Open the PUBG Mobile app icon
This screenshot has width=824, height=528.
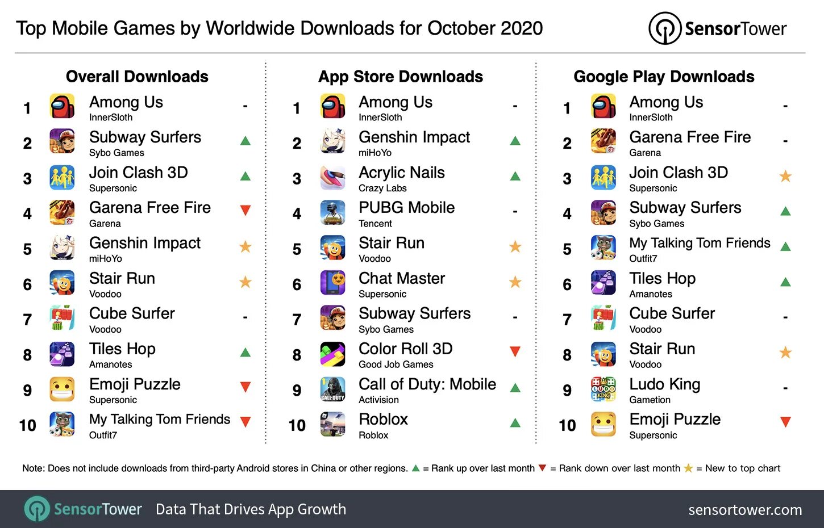332,212
